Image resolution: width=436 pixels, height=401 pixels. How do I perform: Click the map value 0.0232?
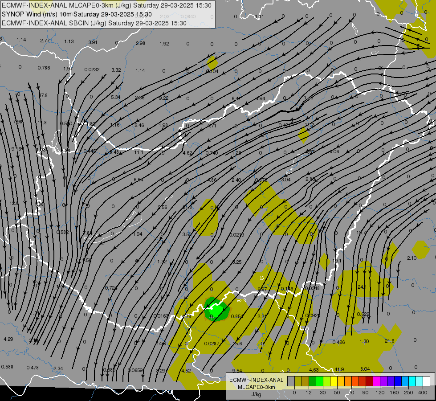tap(92, 70)
